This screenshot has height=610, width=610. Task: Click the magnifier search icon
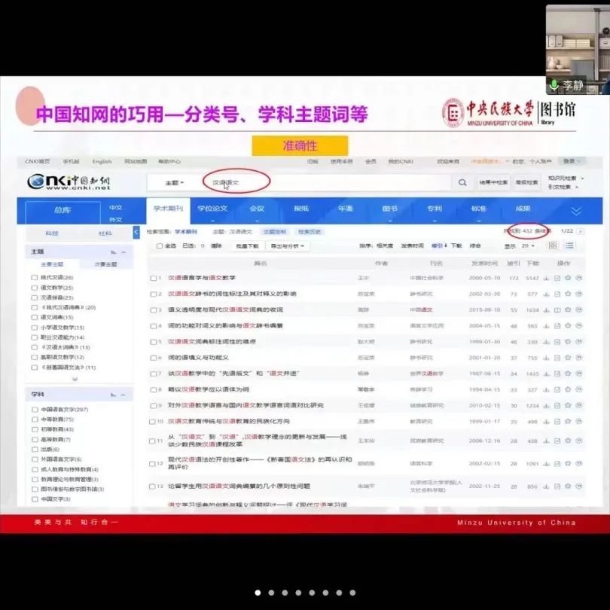462,182
